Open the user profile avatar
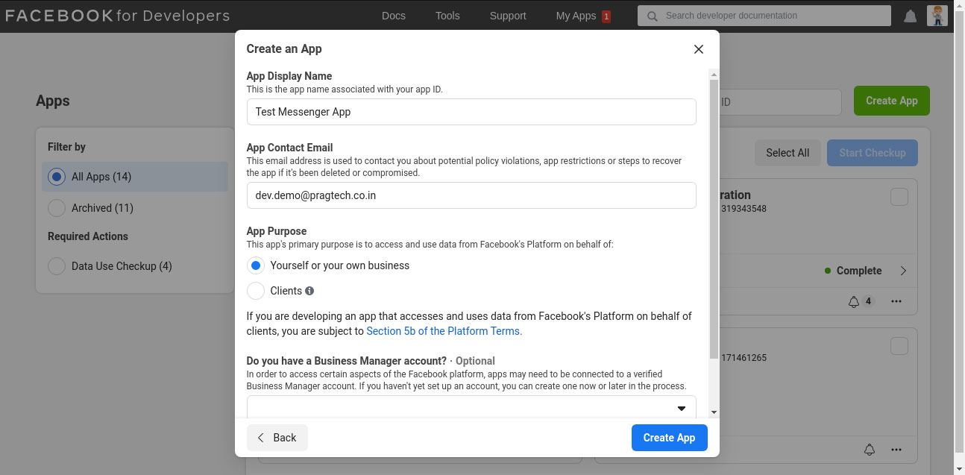This screenshot has height=475, width=965. (937, 16)
